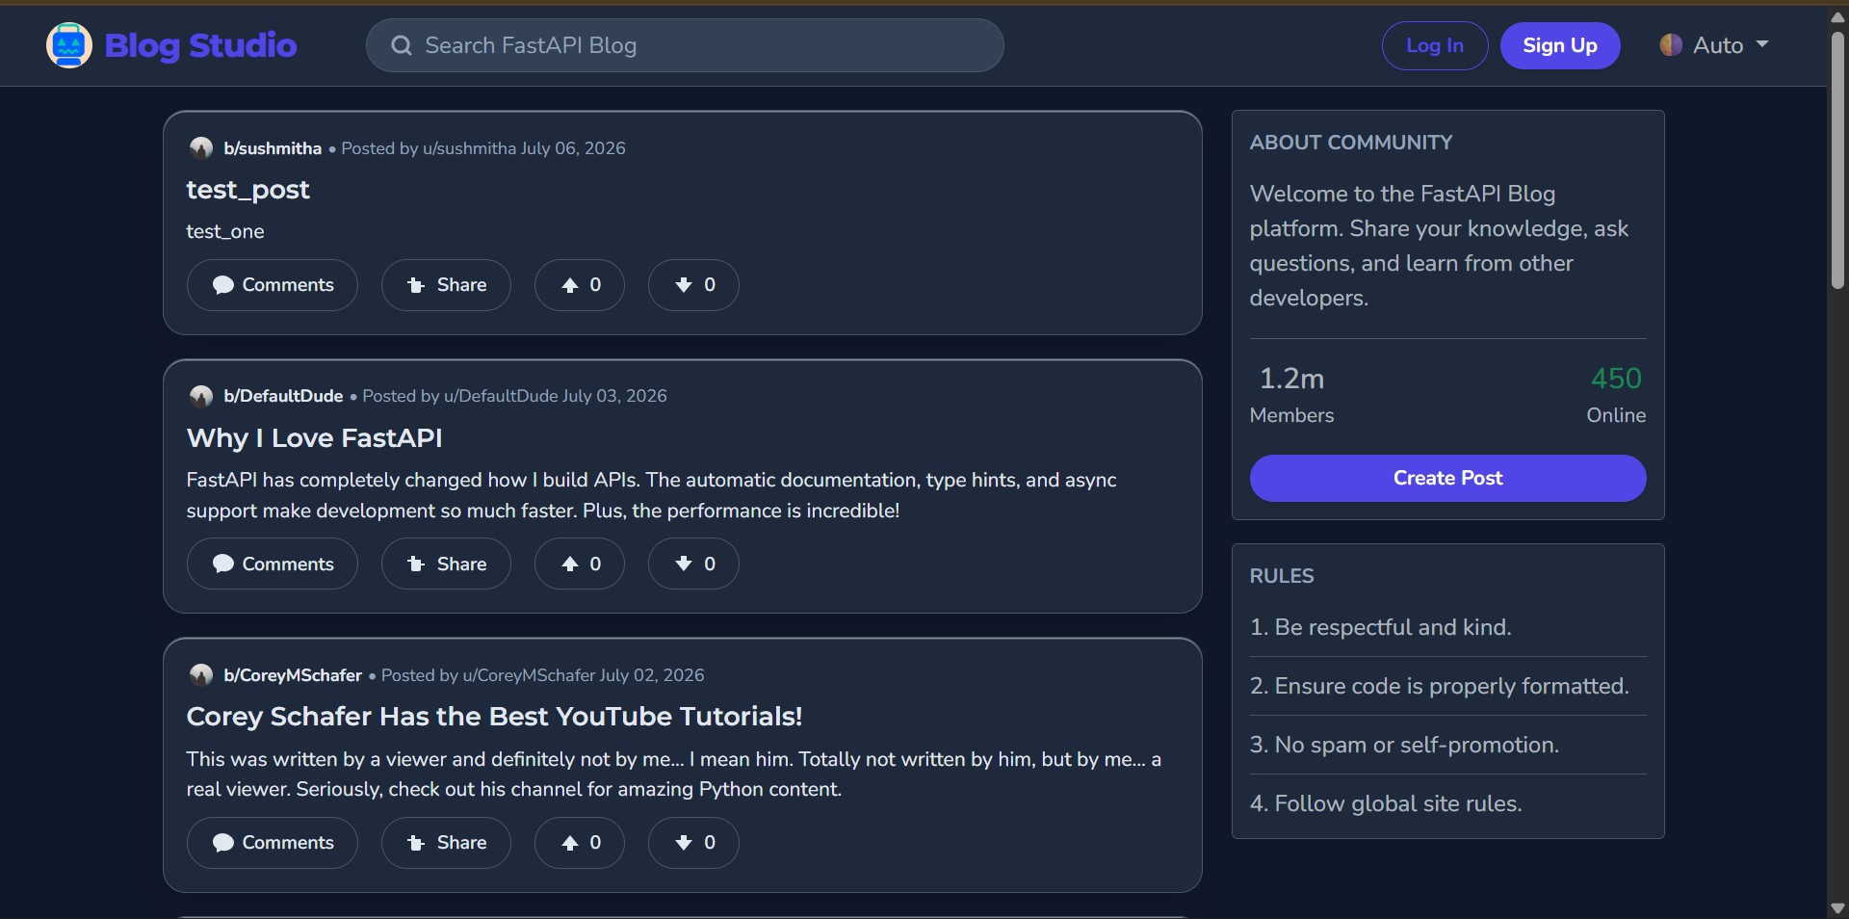The image size is (1849, 919).
Task: Click 'Posted by u/sushmitha July 06, 2026' text
Action: coord(483,148)
